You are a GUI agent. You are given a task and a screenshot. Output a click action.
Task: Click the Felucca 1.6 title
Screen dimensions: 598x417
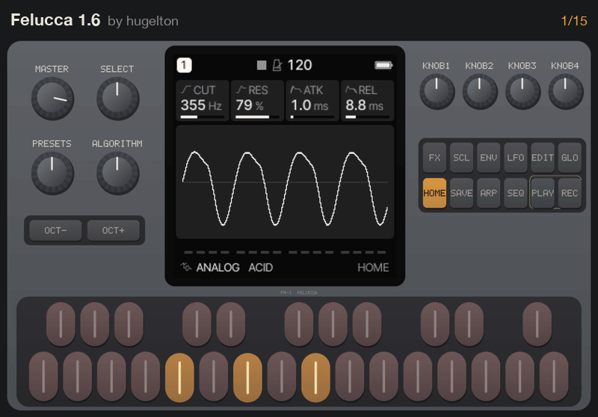click(55, 20)
